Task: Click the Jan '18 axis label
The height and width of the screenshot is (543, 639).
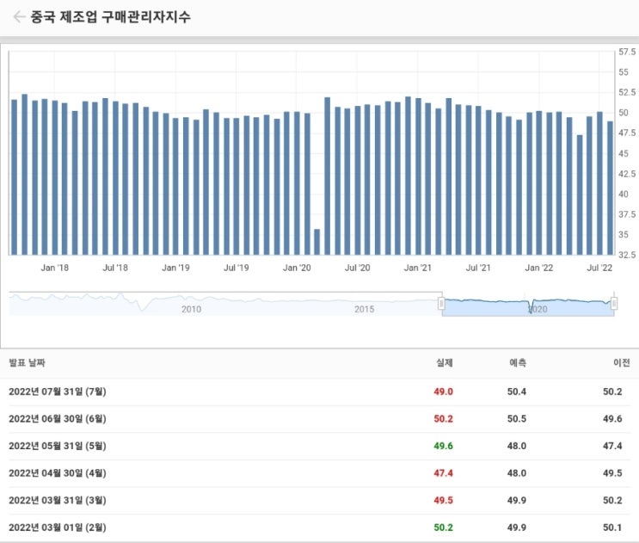Action: [x=54, y=268]
